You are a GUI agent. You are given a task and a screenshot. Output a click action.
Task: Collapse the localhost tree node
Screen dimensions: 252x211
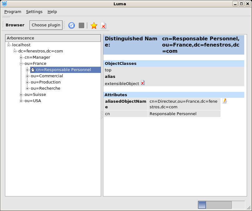tap(9, 45)
